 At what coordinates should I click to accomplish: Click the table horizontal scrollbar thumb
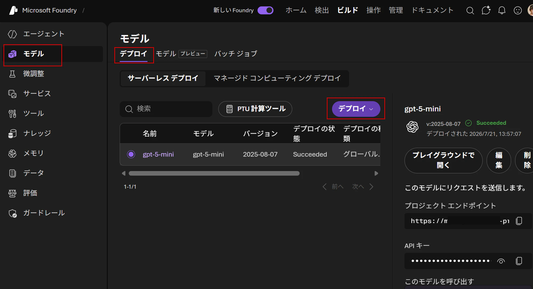(x=214, y=173)
